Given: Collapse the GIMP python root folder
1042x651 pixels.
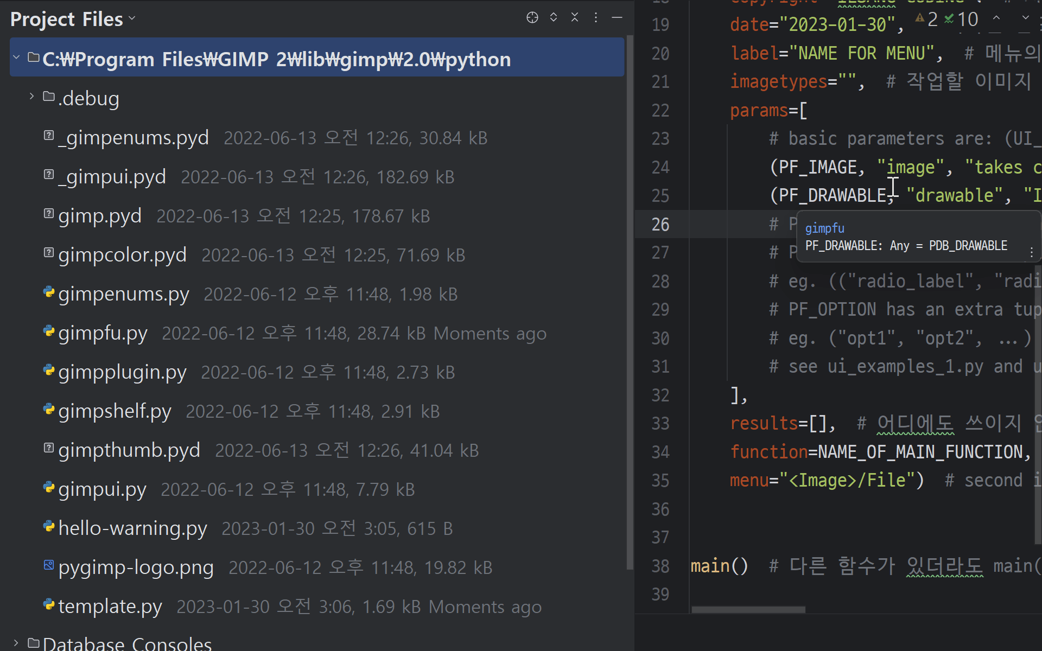Looking at the screenshot, I should tap(16, 57).
